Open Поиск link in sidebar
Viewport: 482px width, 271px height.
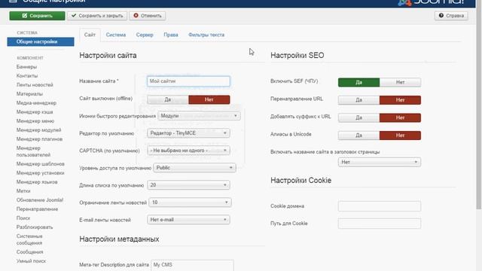23,218
